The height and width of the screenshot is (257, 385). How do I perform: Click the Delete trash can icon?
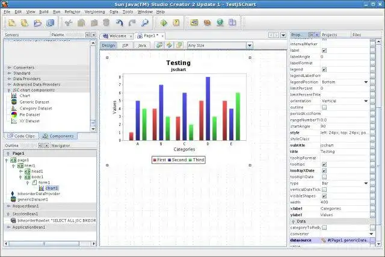click(x=106, y=23)
